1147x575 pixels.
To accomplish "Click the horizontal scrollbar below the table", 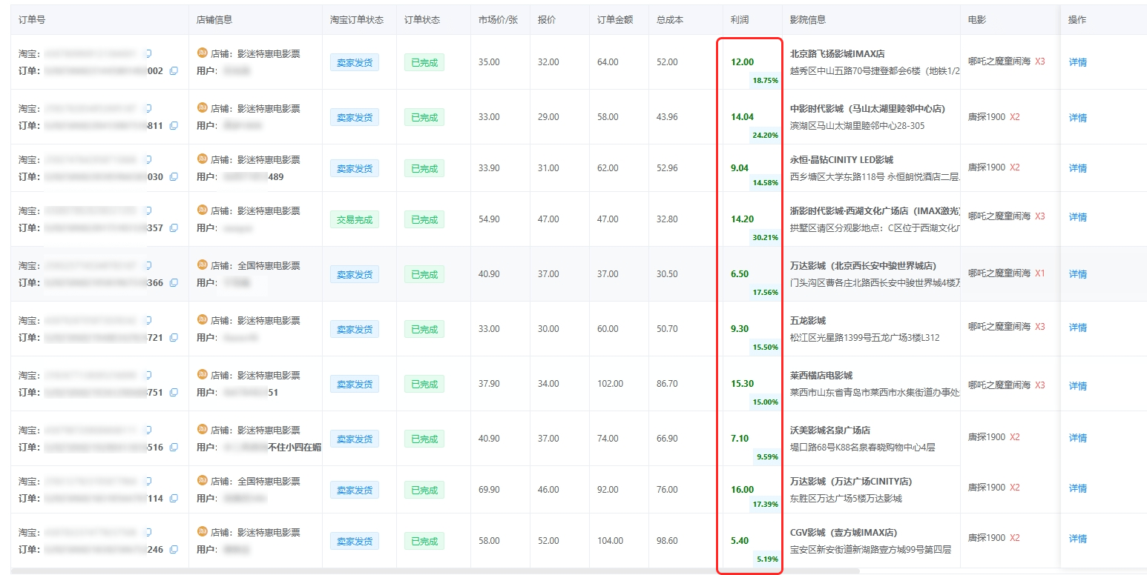I will 436,571.
